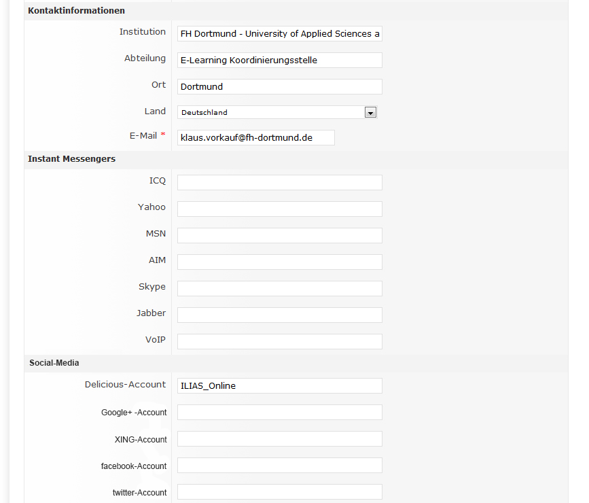
Task: Click the Instant Messengers section header
Action: 71,159
